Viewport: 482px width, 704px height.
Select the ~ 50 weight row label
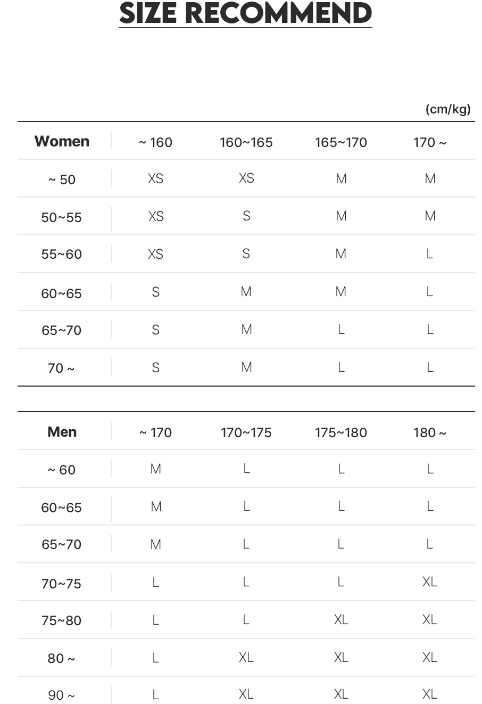[62, 179]
